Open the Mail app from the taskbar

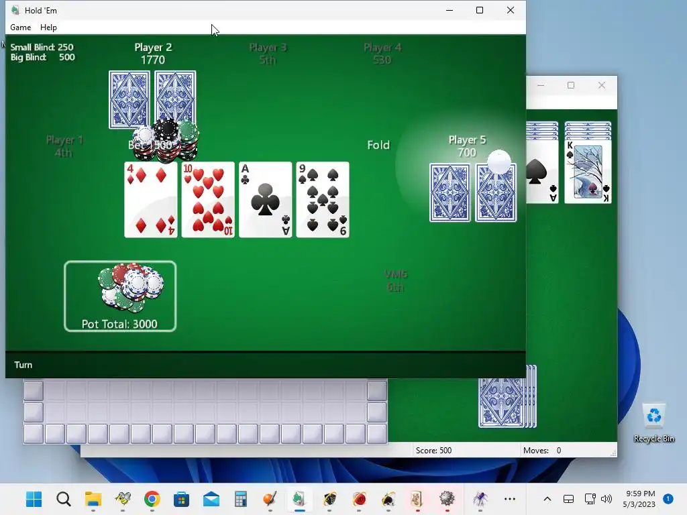[x=211, y=499]
